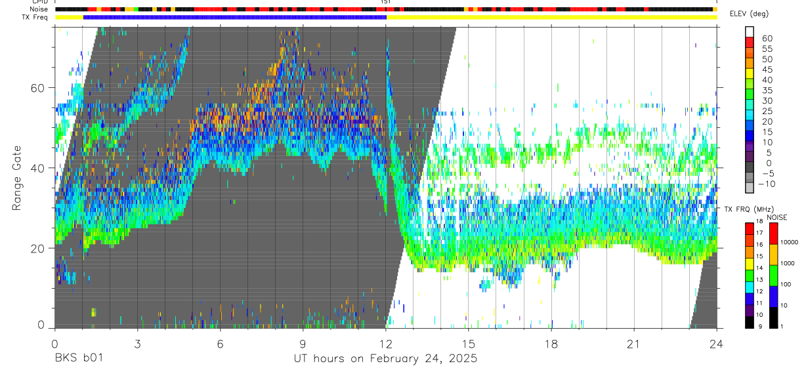Click x-axis tick label '6'
The height and width of the screenshot is (372, 806).
220,343
